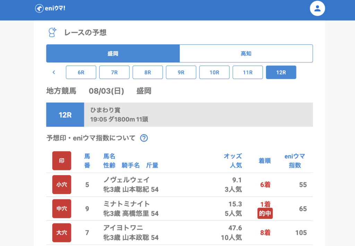Select race 7R
The width and height of the screenshot is (355, 246).
(114, 73)
